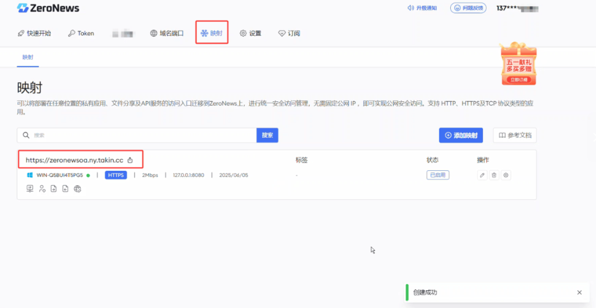Open the 快速开始 nav item
This screenshot has height=308, width=596.
[34, 34]
